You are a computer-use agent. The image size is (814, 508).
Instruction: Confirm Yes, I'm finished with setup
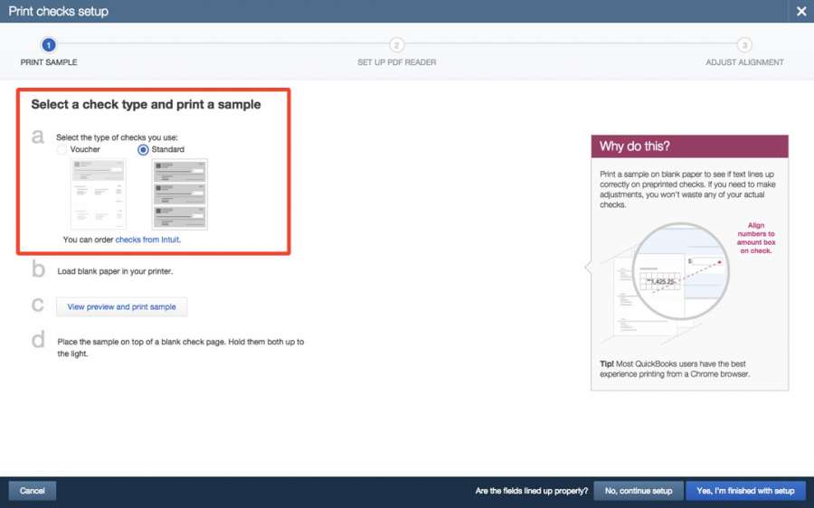coord(745,491)
